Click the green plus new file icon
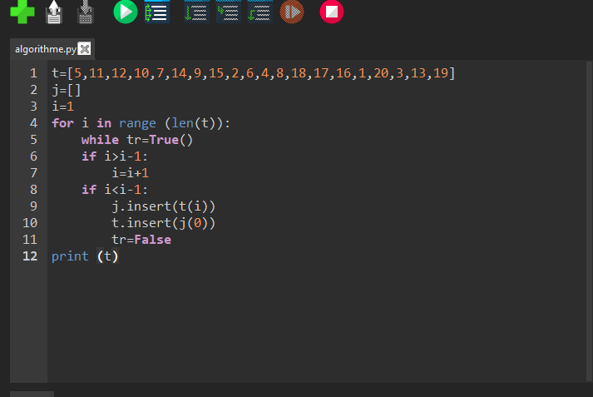This screenshot has height=397, width=593. coord(22,12)
